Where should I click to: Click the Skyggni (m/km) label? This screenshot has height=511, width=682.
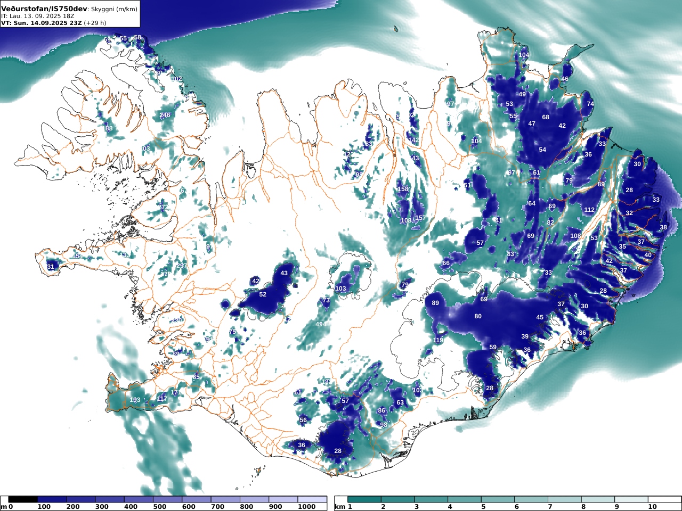pyautogui.click(x=113, y=10)
